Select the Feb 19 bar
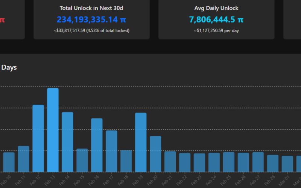The height and width of the screenshot is (188, 301). tap(141, 142)
